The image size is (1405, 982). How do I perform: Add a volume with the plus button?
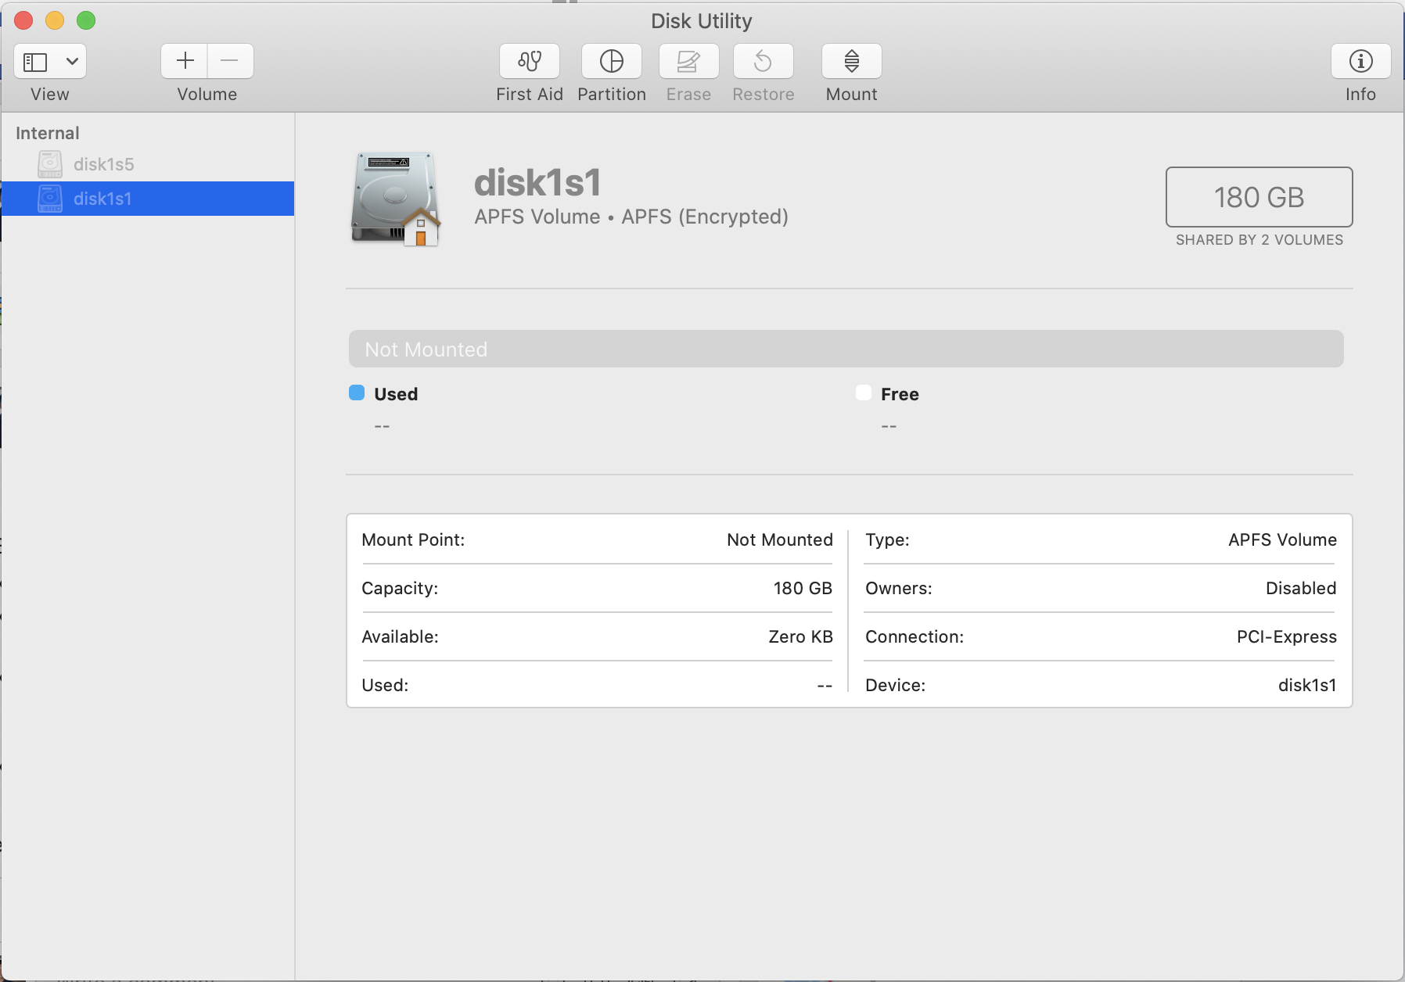click(x=185, y=61)
